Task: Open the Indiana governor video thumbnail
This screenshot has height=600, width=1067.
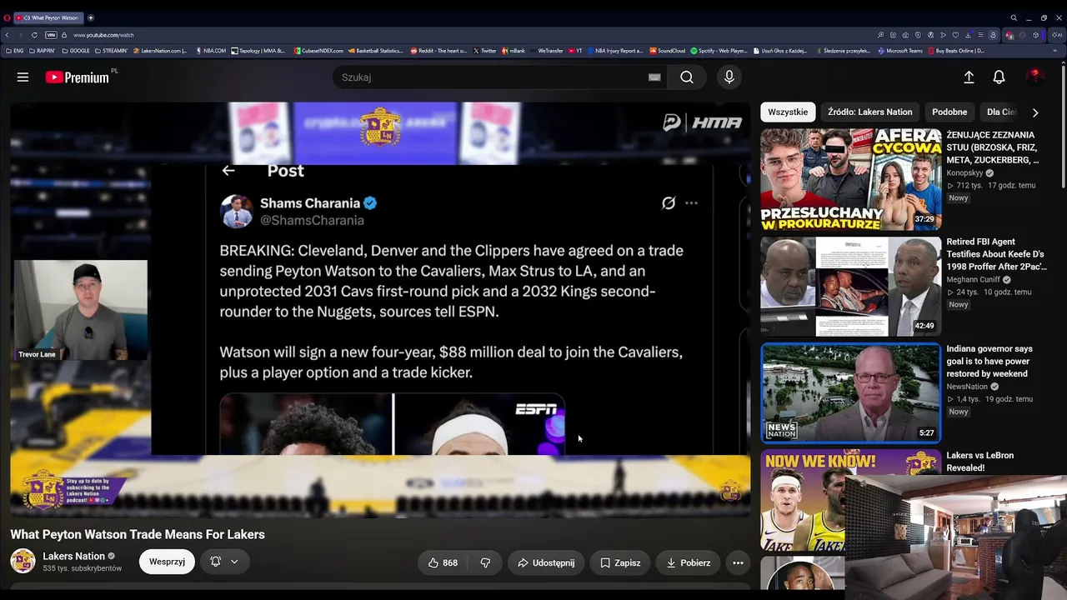Action: click(x=851, y=392)
